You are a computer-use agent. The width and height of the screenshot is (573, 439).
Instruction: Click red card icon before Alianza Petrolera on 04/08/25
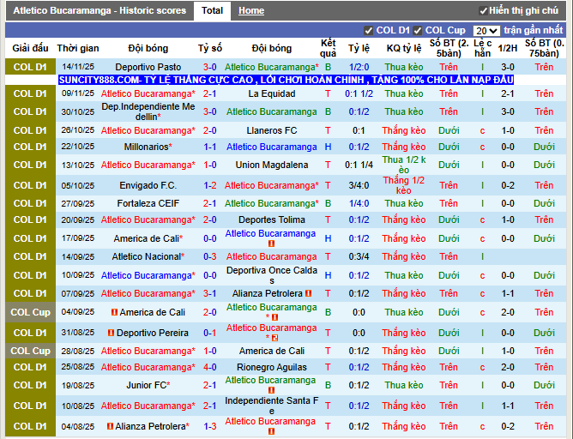(x=112, y=426)
